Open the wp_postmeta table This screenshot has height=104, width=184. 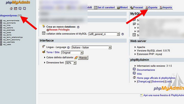point(9,30)
